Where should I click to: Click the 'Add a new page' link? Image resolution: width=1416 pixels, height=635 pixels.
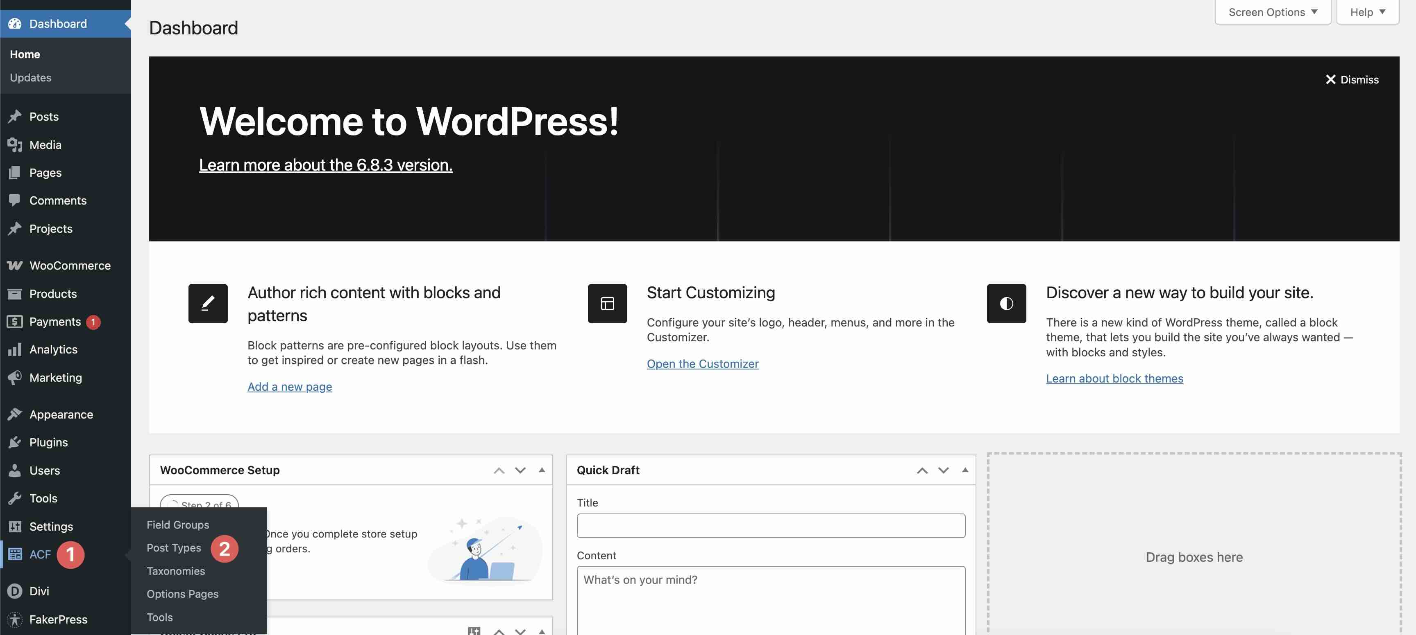coord(290,386)
